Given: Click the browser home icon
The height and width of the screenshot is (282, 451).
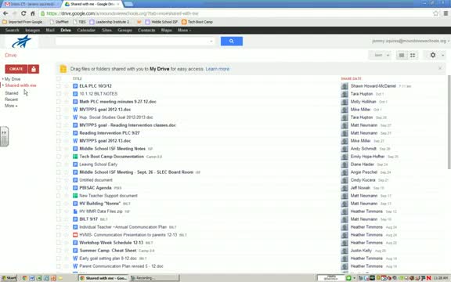Looking at the screenshot, I should [x=33, y=13].
